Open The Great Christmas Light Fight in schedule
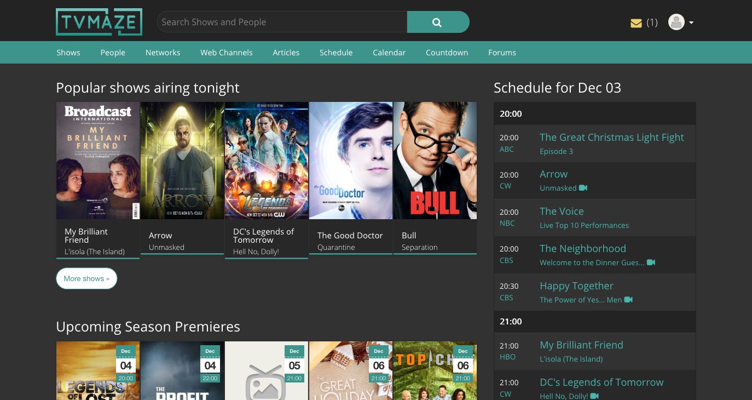The image size is (752, 400). point(612,138)
